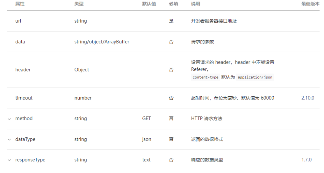
Task: Select the url property name
Action: (x=18, y=21)
